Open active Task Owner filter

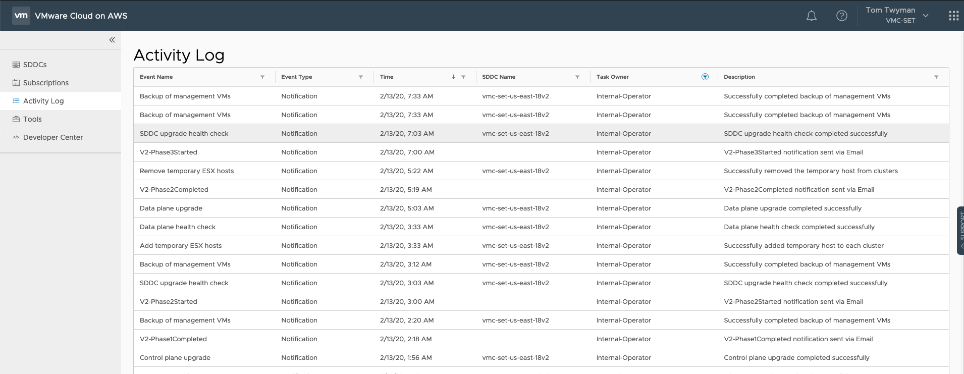[x=705, y=77]
